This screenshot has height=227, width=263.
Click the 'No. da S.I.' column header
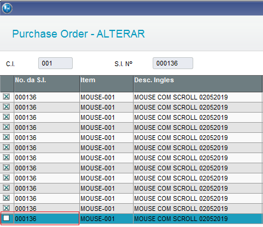[47, 83]
